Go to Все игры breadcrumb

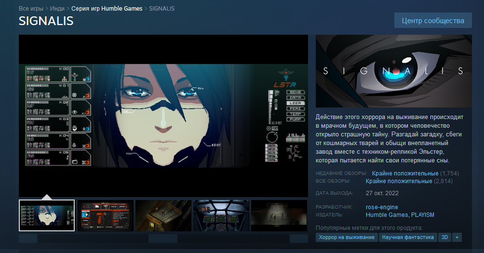point(31,9)
